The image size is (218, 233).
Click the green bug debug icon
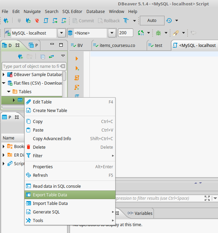pos(158,33)
